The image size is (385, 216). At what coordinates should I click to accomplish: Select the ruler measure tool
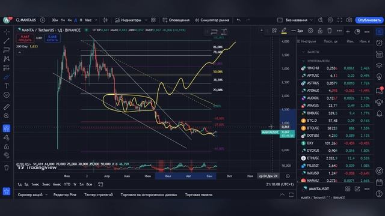pyautogui.click(x=7, y=107)
